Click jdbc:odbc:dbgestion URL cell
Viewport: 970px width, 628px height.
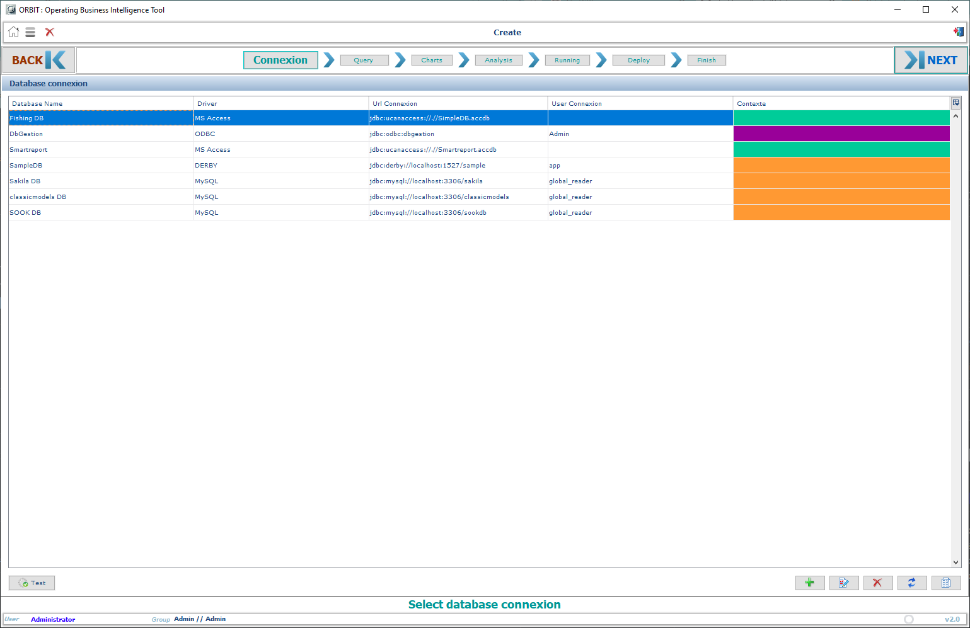[458, 134]
